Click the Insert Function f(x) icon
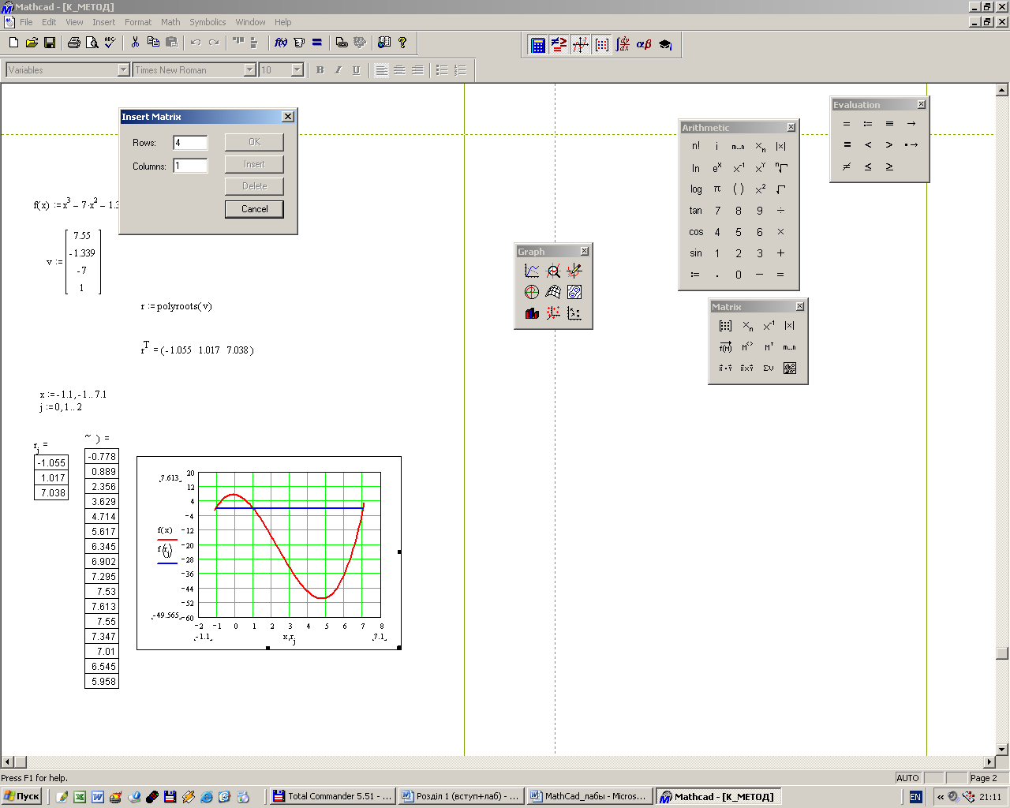Image resolution: width=1010 pixels, height=808 pixels. coord(281,43)
